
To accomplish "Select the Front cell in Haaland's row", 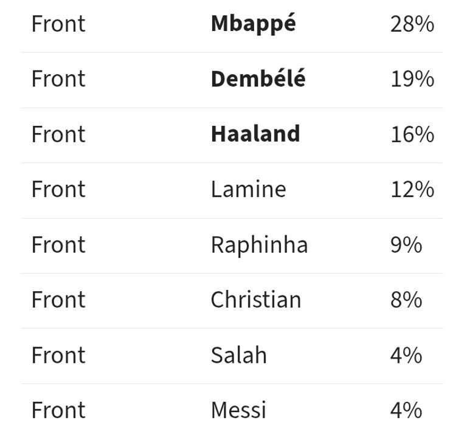I will (x=58, y=134).
